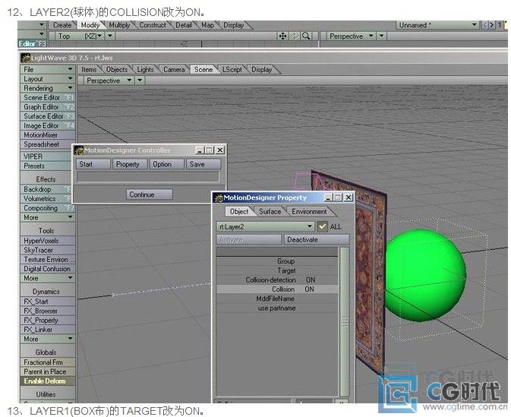The image size is (511, 417).
Task: Click the Collision-detection ON row
Action: click(277, 280)
